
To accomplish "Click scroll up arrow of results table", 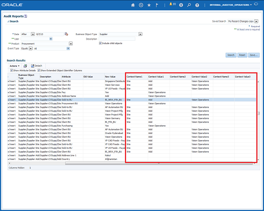I will click(259, 82).
